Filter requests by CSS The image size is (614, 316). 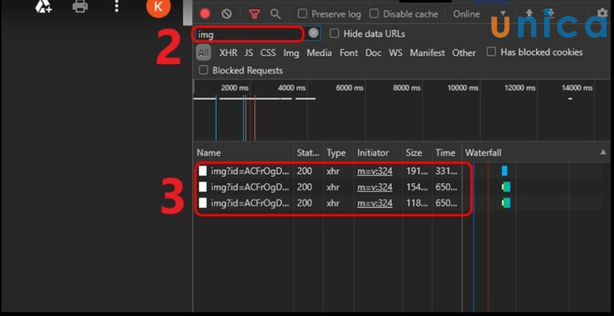[x=268, y=53]
